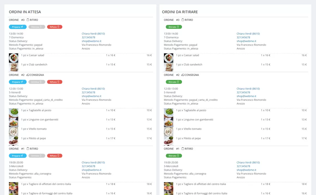Open Chiara Verdi link in waiting order #3
Image resolution: width=316 pixels, height=195 pixels.
[93, 34]
